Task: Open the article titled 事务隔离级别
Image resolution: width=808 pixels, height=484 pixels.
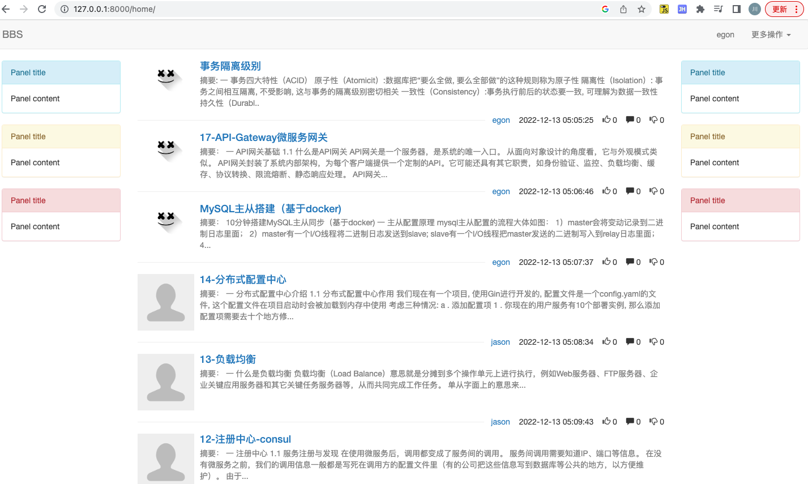Action: (230, 66)
